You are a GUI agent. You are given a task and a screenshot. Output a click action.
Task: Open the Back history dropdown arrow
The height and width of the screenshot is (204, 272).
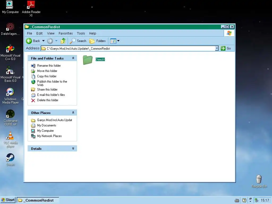tap(43, 41)
